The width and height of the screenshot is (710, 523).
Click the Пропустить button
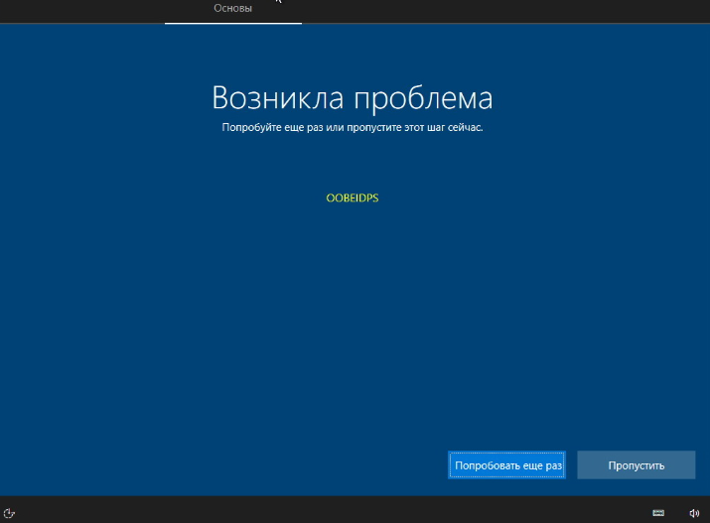(x=637, y=465)
